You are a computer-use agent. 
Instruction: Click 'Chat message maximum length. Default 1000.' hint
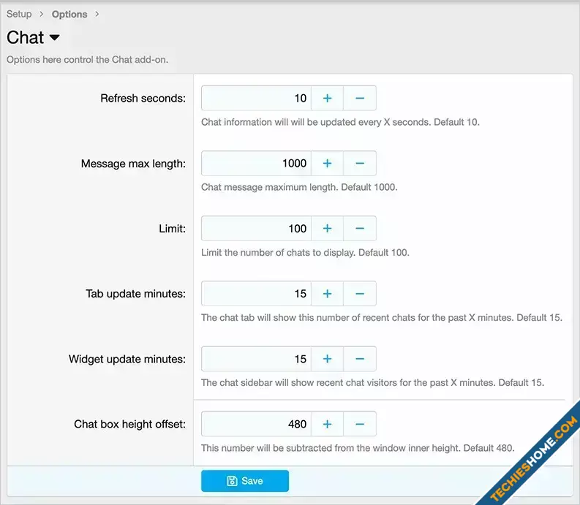pyautogui.click(x=299, y=187)
